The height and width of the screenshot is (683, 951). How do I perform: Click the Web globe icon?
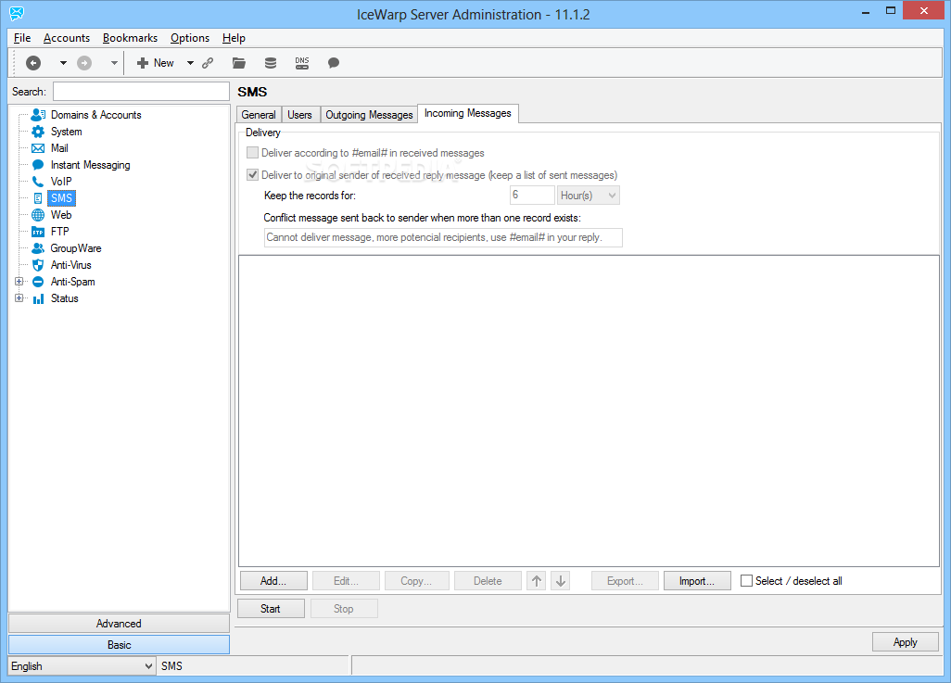point(38,215)
